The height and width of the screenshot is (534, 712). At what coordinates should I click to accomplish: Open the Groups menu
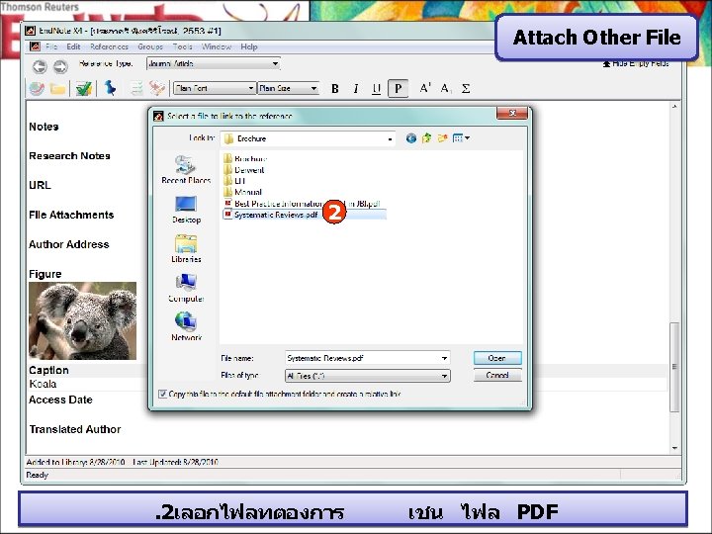coord(150,46)
